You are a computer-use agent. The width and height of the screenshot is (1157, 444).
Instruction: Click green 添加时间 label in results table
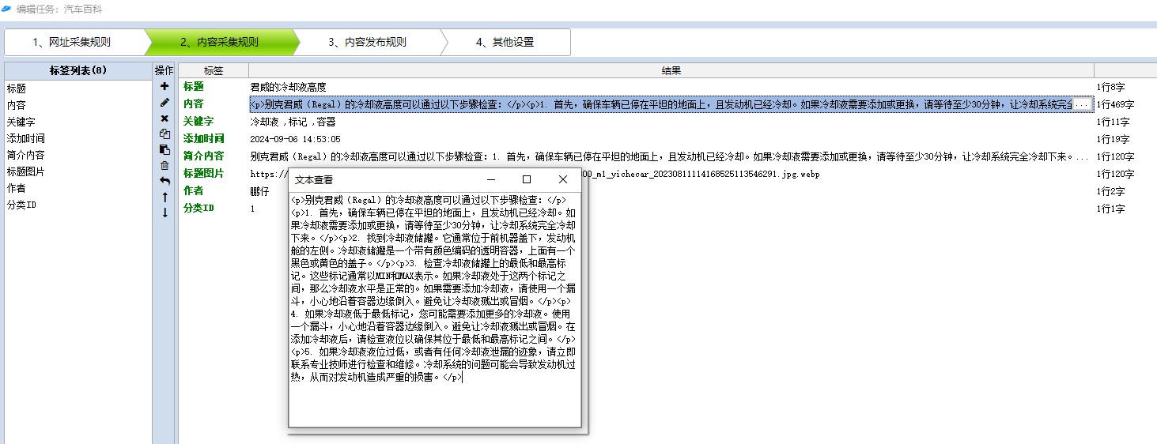pyautogui.click(x=204, y=139)
